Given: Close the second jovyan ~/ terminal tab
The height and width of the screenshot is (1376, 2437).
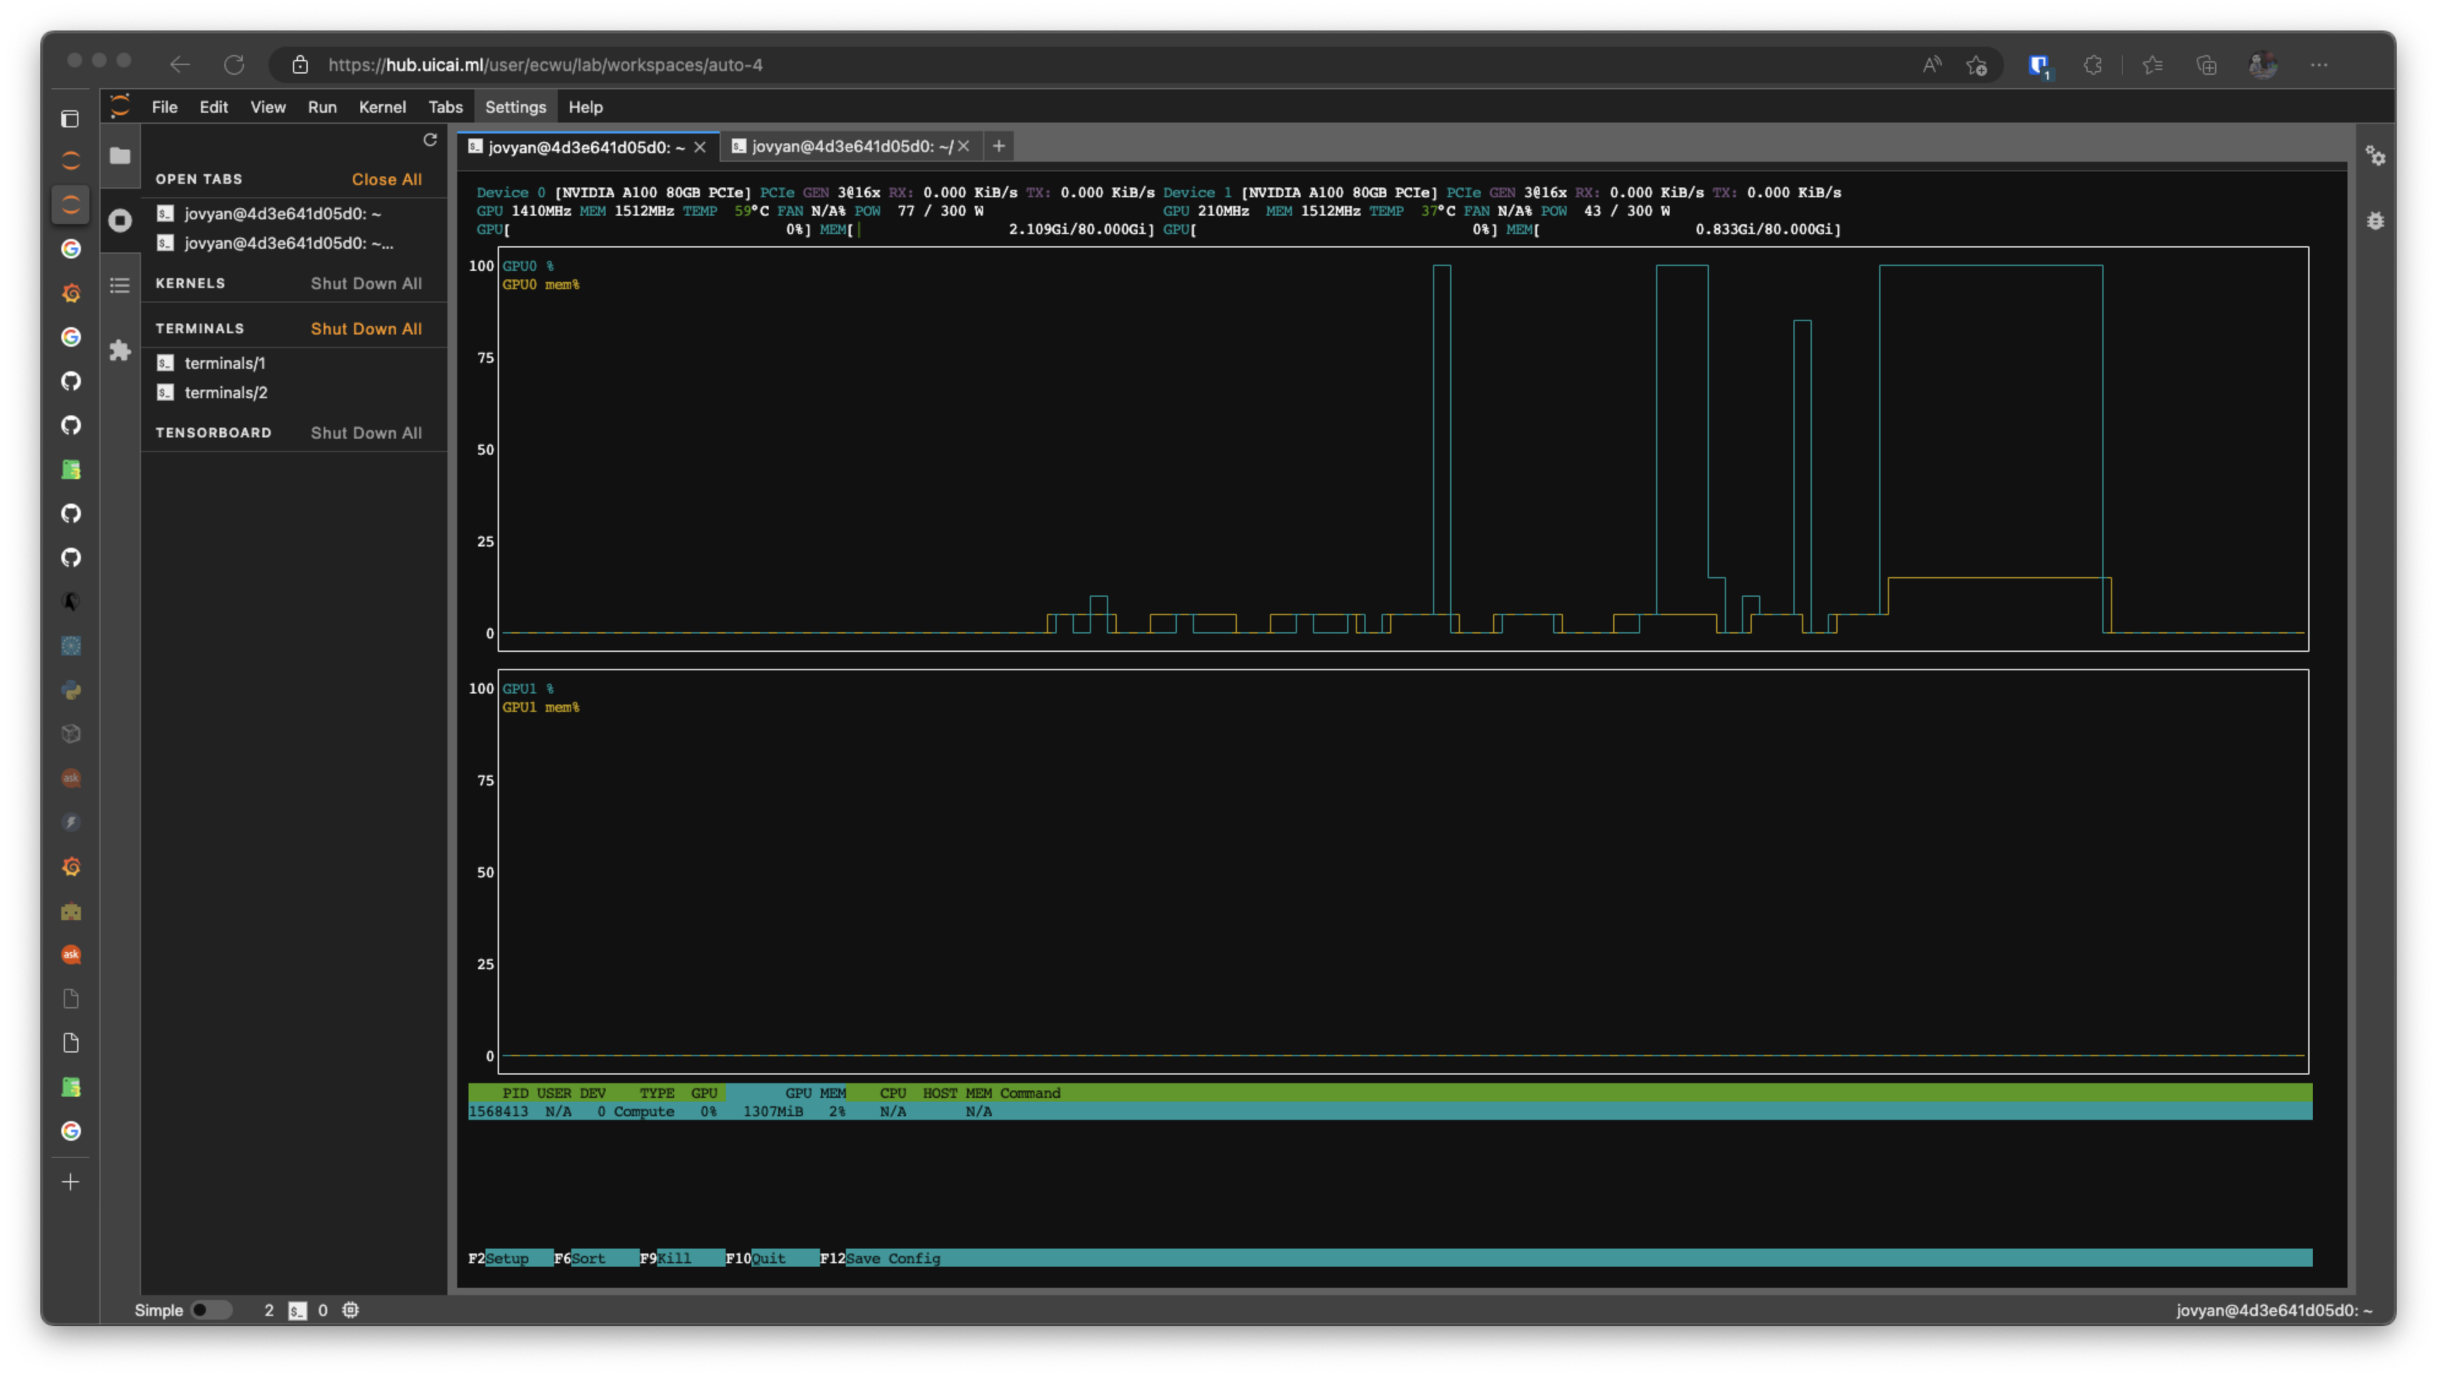Looking at the screenshot, I should coord(964,146).
